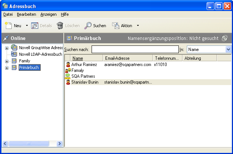This screenshot has height=154, width=233.
Task: Select the Novell LDAP-Adressbuch icon
Action: (14, 54)
